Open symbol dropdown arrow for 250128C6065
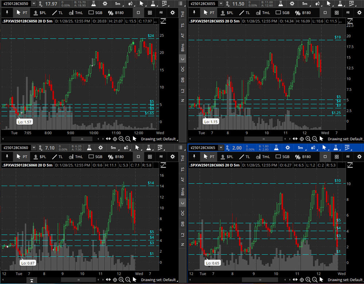 pyautogui.click(x=221, y=147)
